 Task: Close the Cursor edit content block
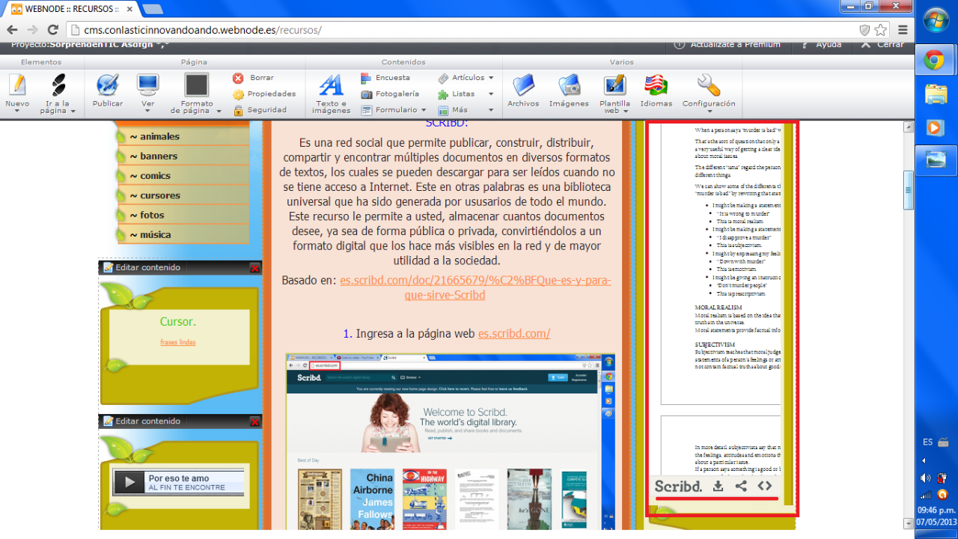(254, 268)
